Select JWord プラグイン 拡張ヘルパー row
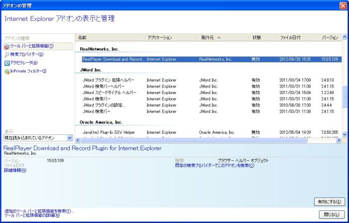Image resolution: width=349 pixels, height=223 pixels. point(109,80)
